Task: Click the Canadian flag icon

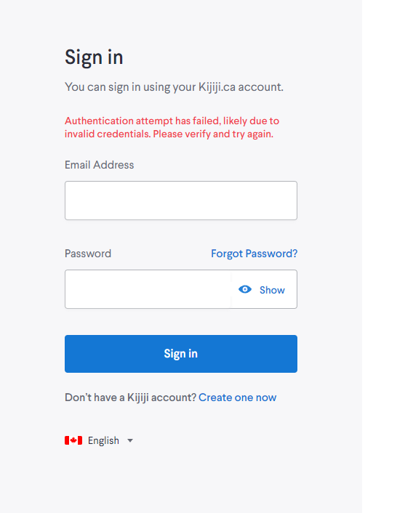Action: coord(73,440)
